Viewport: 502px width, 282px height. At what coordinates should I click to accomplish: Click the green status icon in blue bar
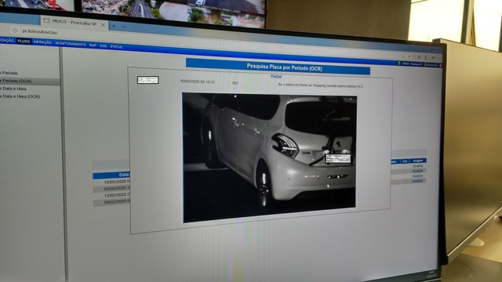(x=399, y=63)
